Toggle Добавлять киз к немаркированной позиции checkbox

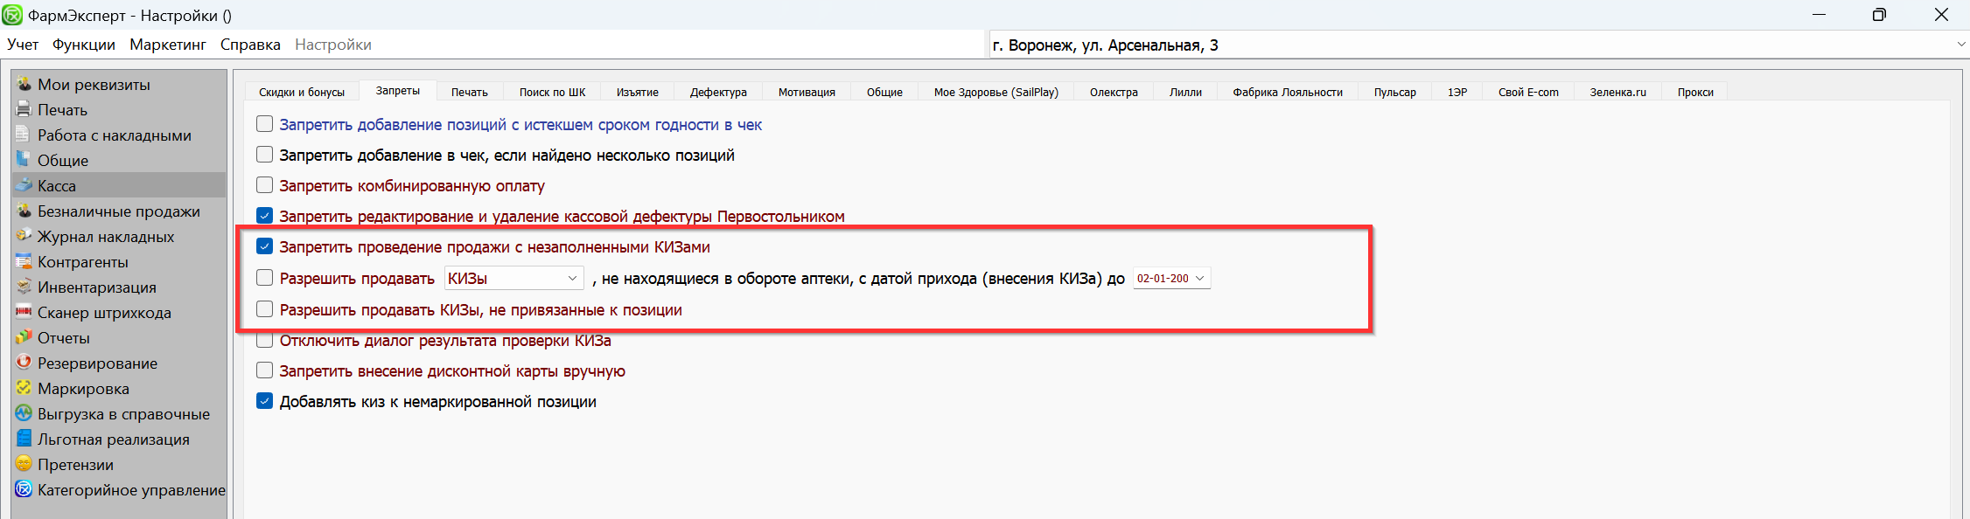tap(264, 401)
